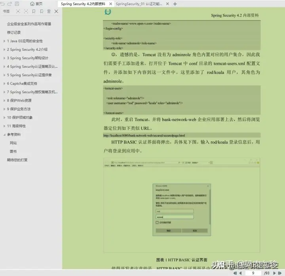Expand 8 保护Web资源 arrow
Viewport: 285px width, 276px height.
coord(4,100)
